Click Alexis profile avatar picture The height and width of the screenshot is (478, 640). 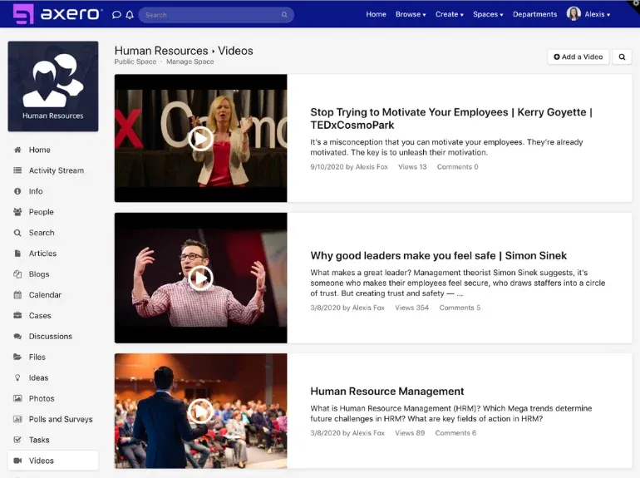[x=574, y=14]
